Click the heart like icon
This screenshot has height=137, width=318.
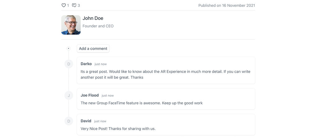pos(64,5)
